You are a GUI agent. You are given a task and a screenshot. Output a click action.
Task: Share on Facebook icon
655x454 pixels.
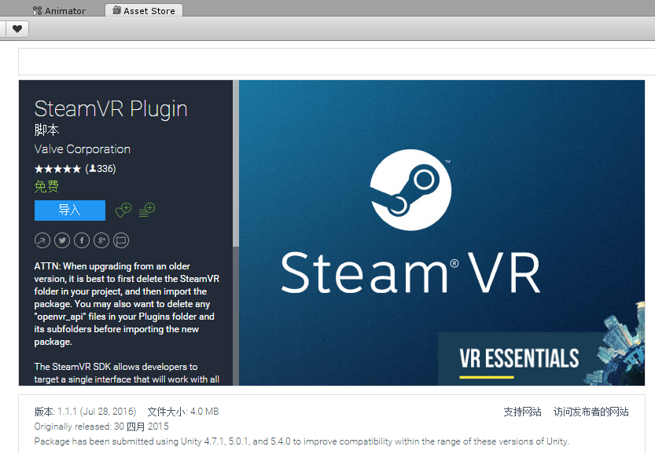(82, 240)
